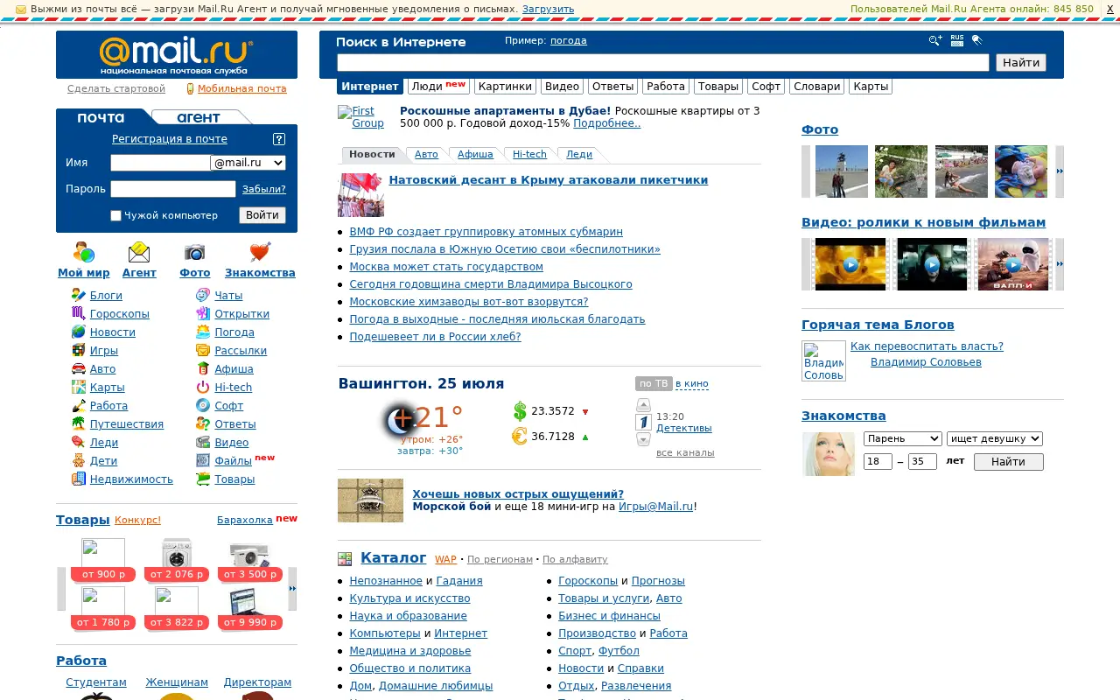Open registration help question mark icon
Image resolution: width=1120 pixels, height=700 pixels.
(x=279, y=138)
